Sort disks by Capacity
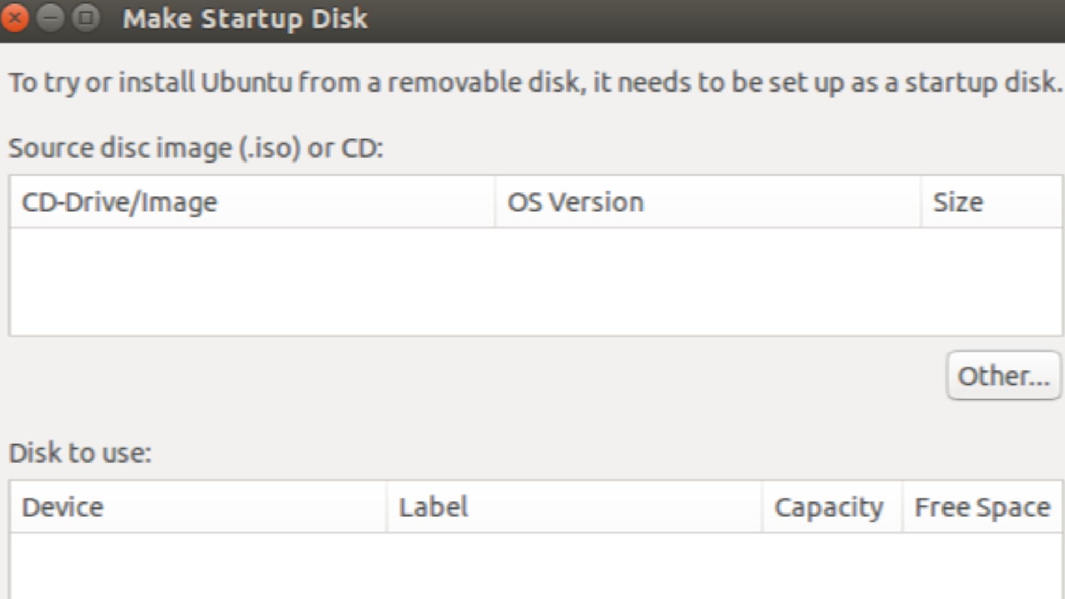 [829, 506]
